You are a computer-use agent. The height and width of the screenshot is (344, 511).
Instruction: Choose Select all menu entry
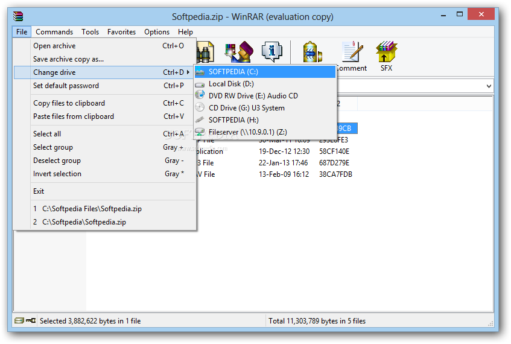coord(104,134)
